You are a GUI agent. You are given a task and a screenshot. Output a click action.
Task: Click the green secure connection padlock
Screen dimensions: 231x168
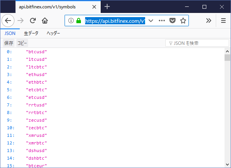[x=78, y=21]
